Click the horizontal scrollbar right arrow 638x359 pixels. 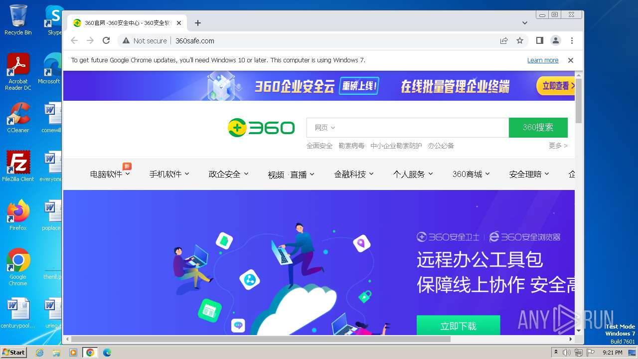571,339
